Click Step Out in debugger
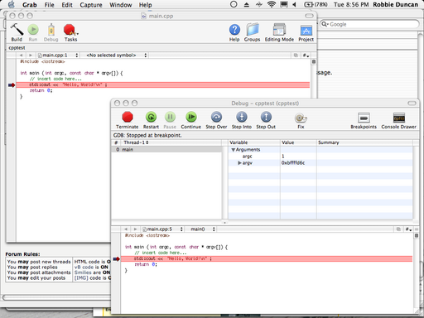 (266, 117)
